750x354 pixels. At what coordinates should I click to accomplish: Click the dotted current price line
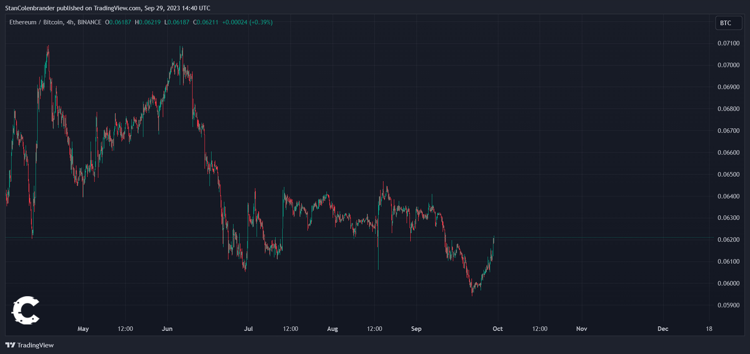click(583, 238)
